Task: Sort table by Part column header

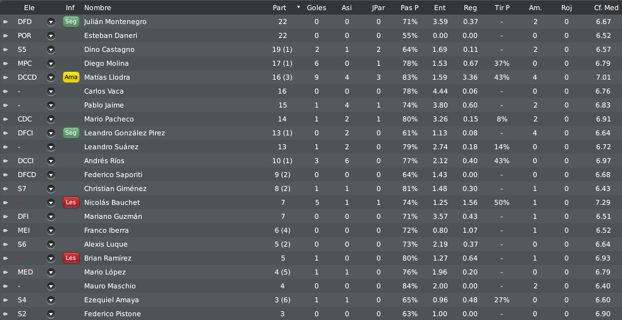Action: [279, 8]
